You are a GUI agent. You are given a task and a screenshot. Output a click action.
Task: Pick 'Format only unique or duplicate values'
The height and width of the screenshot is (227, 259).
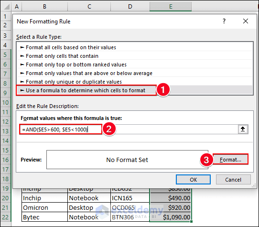click(x=134, y=82)
